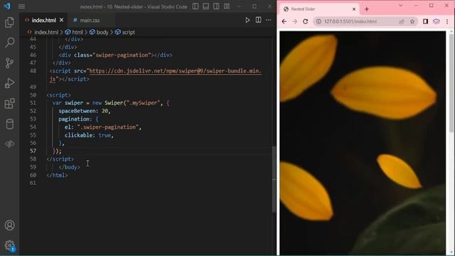Viewport: 455px width, 256px height.
Task: Reload the browser page
Action: [305, 21]
